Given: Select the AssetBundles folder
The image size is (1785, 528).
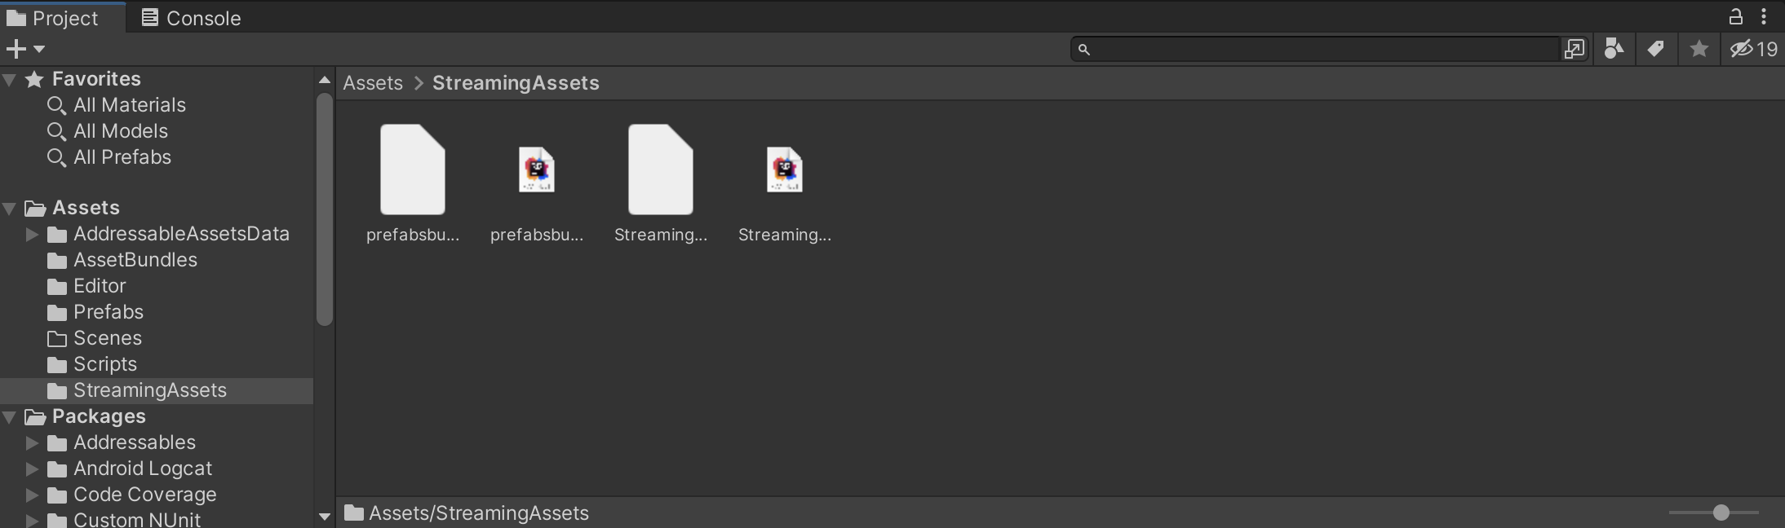Looking at the screenshot, I should coord(157,260).
